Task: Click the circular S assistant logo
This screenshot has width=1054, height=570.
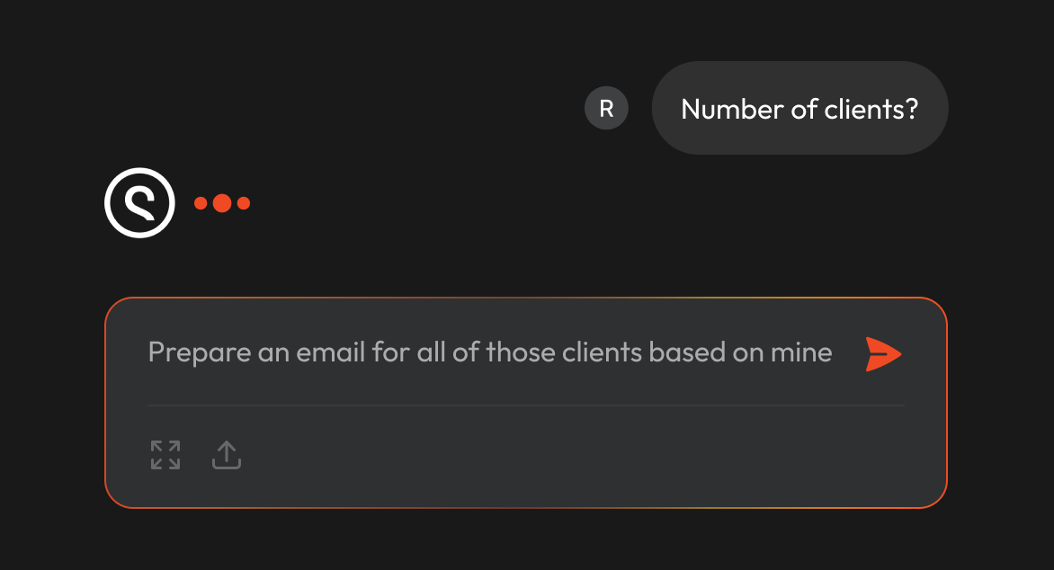Action: tap(139, 202)
